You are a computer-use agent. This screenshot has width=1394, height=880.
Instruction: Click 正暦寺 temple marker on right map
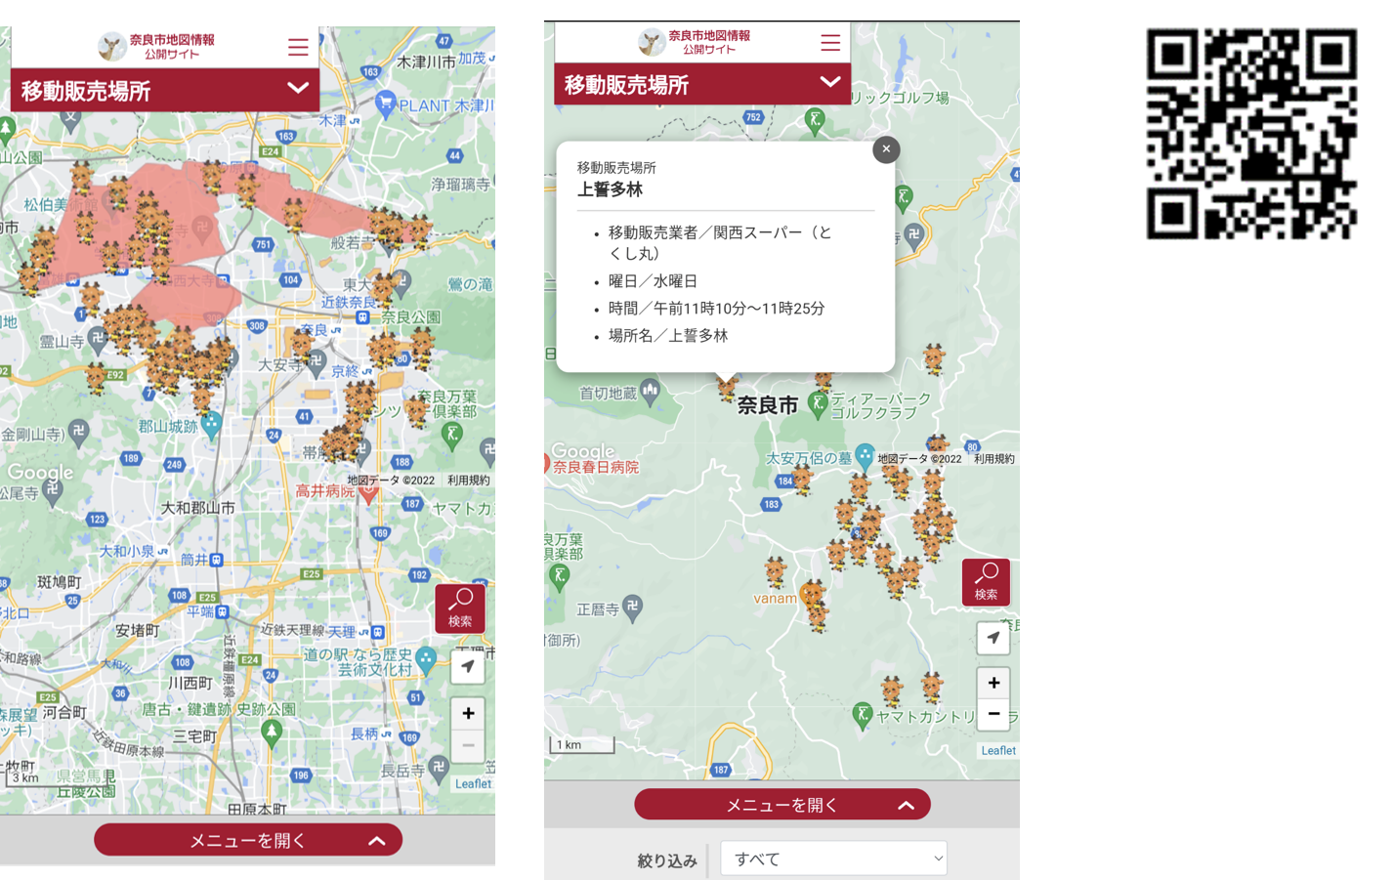633,608
